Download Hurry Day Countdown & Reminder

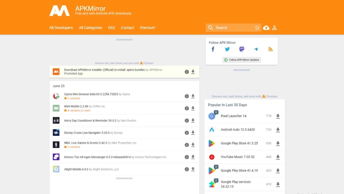tap(193, 121)
